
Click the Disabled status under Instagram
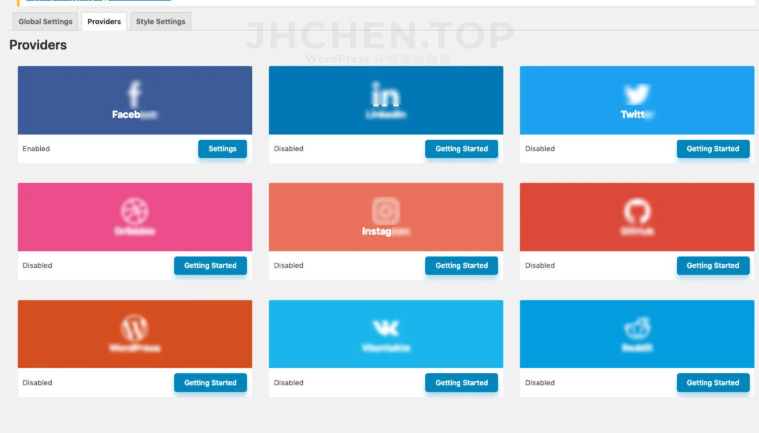pyautogui.click(x=288, y=266)
